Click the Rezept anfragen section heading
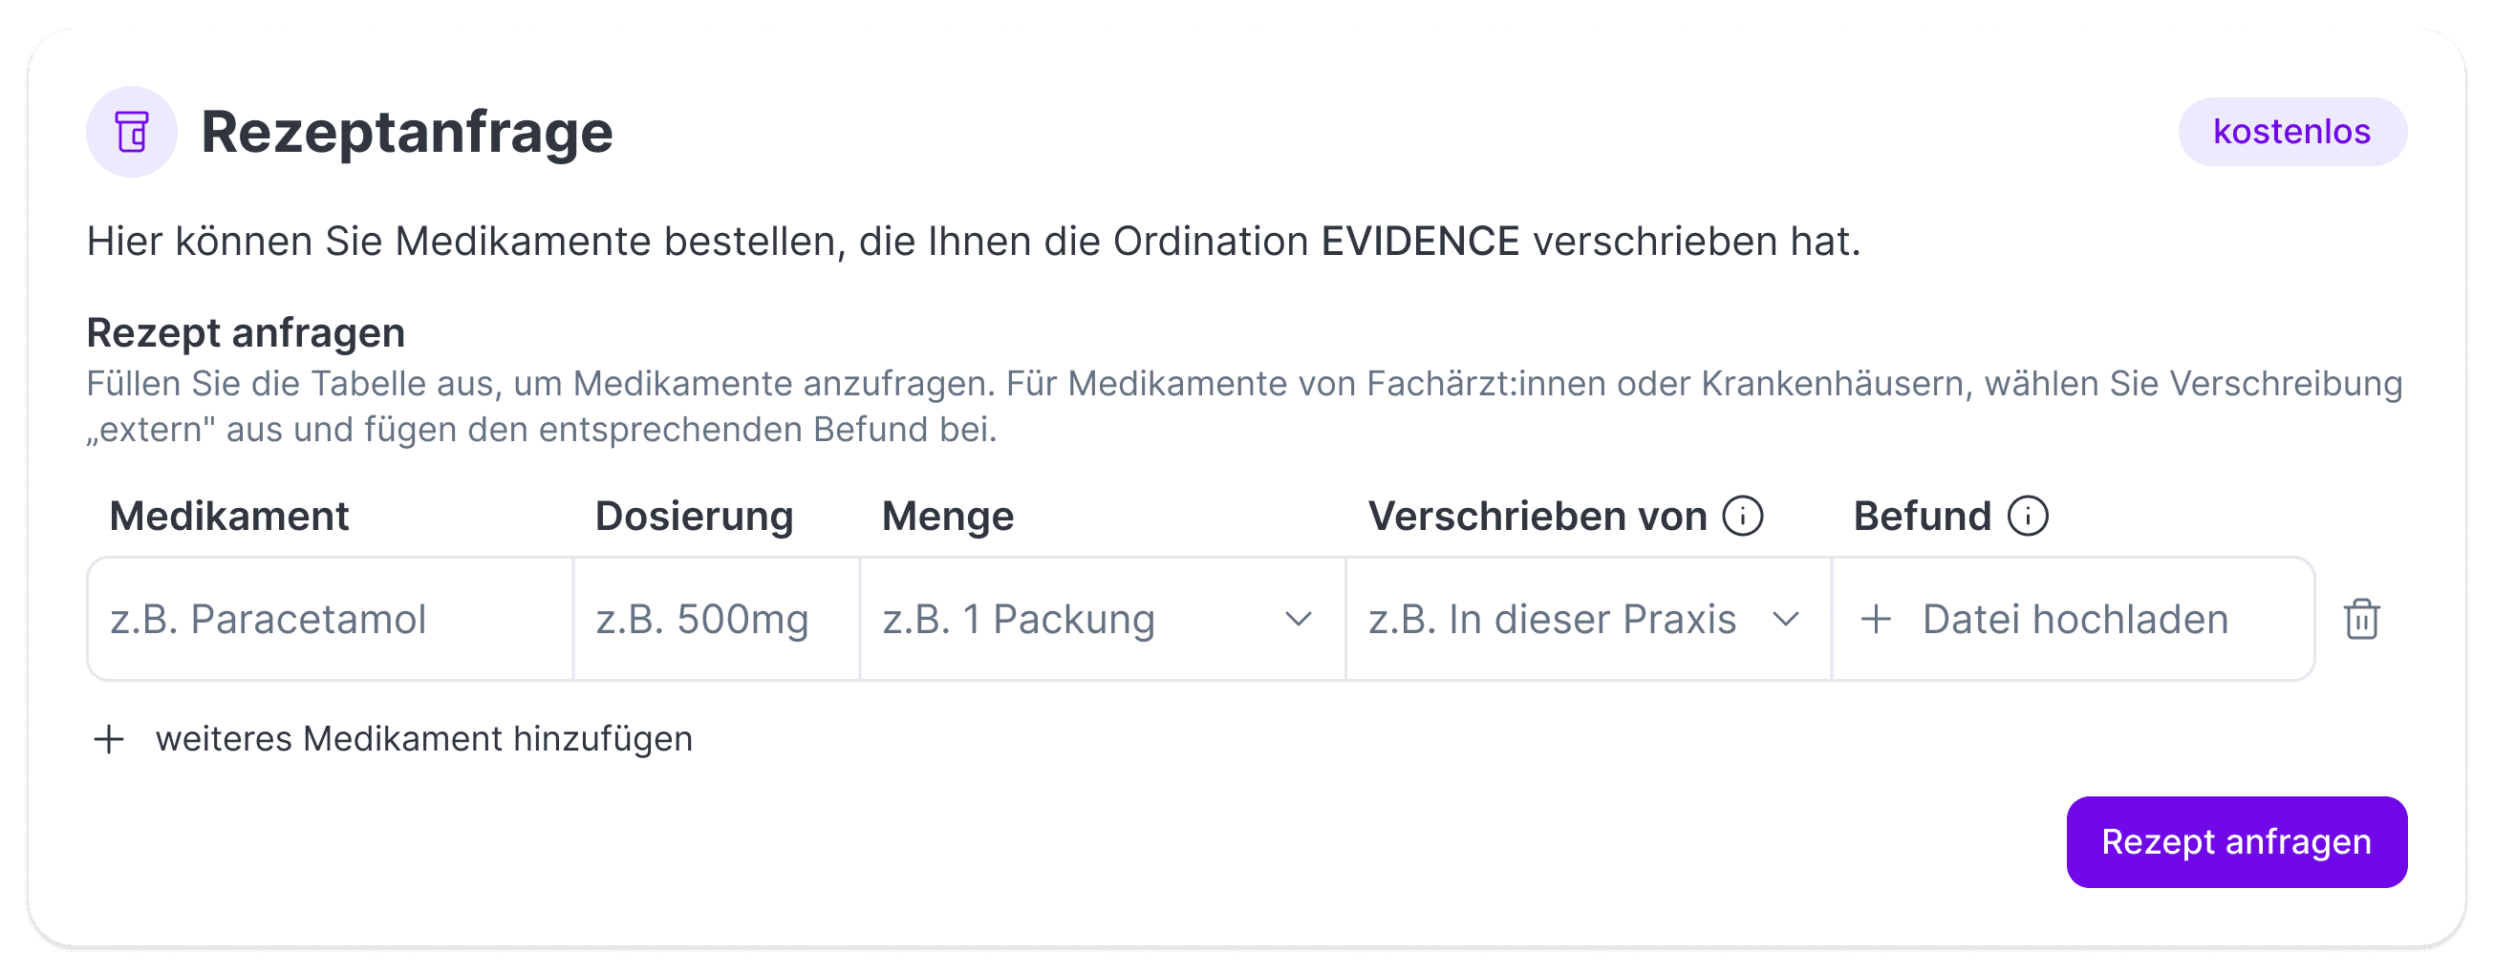 (x=245, y=331)
